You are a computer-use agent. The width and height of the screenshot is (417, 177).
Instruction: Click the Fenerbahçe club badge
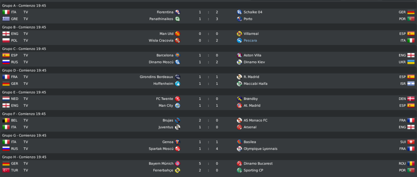(178, 171)
